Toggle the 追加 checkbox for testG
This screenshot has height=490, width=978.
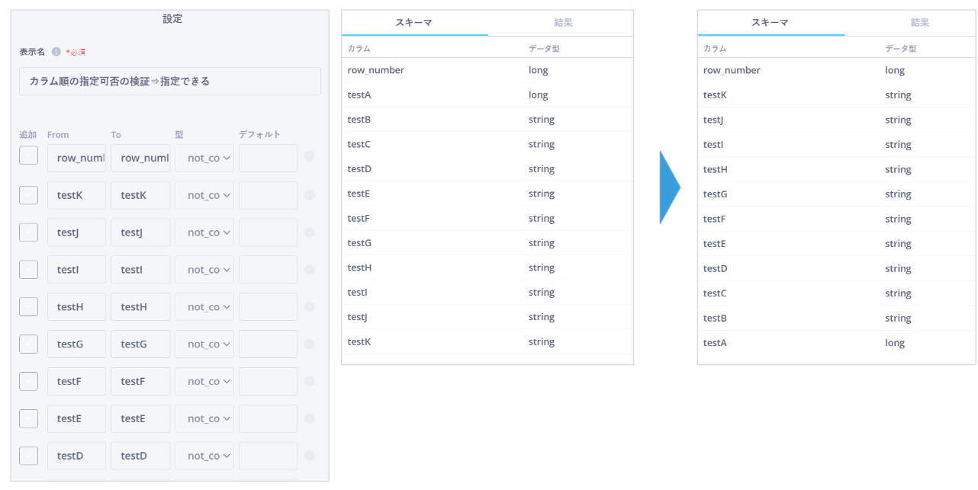(28, 344)
